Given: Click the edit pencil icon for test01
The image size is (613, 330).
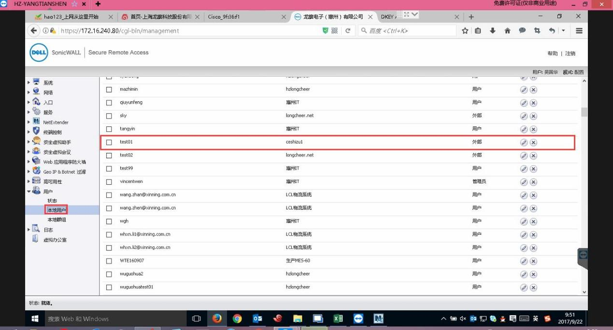Looking at the screenshot, I should click(x=524, y=142).
